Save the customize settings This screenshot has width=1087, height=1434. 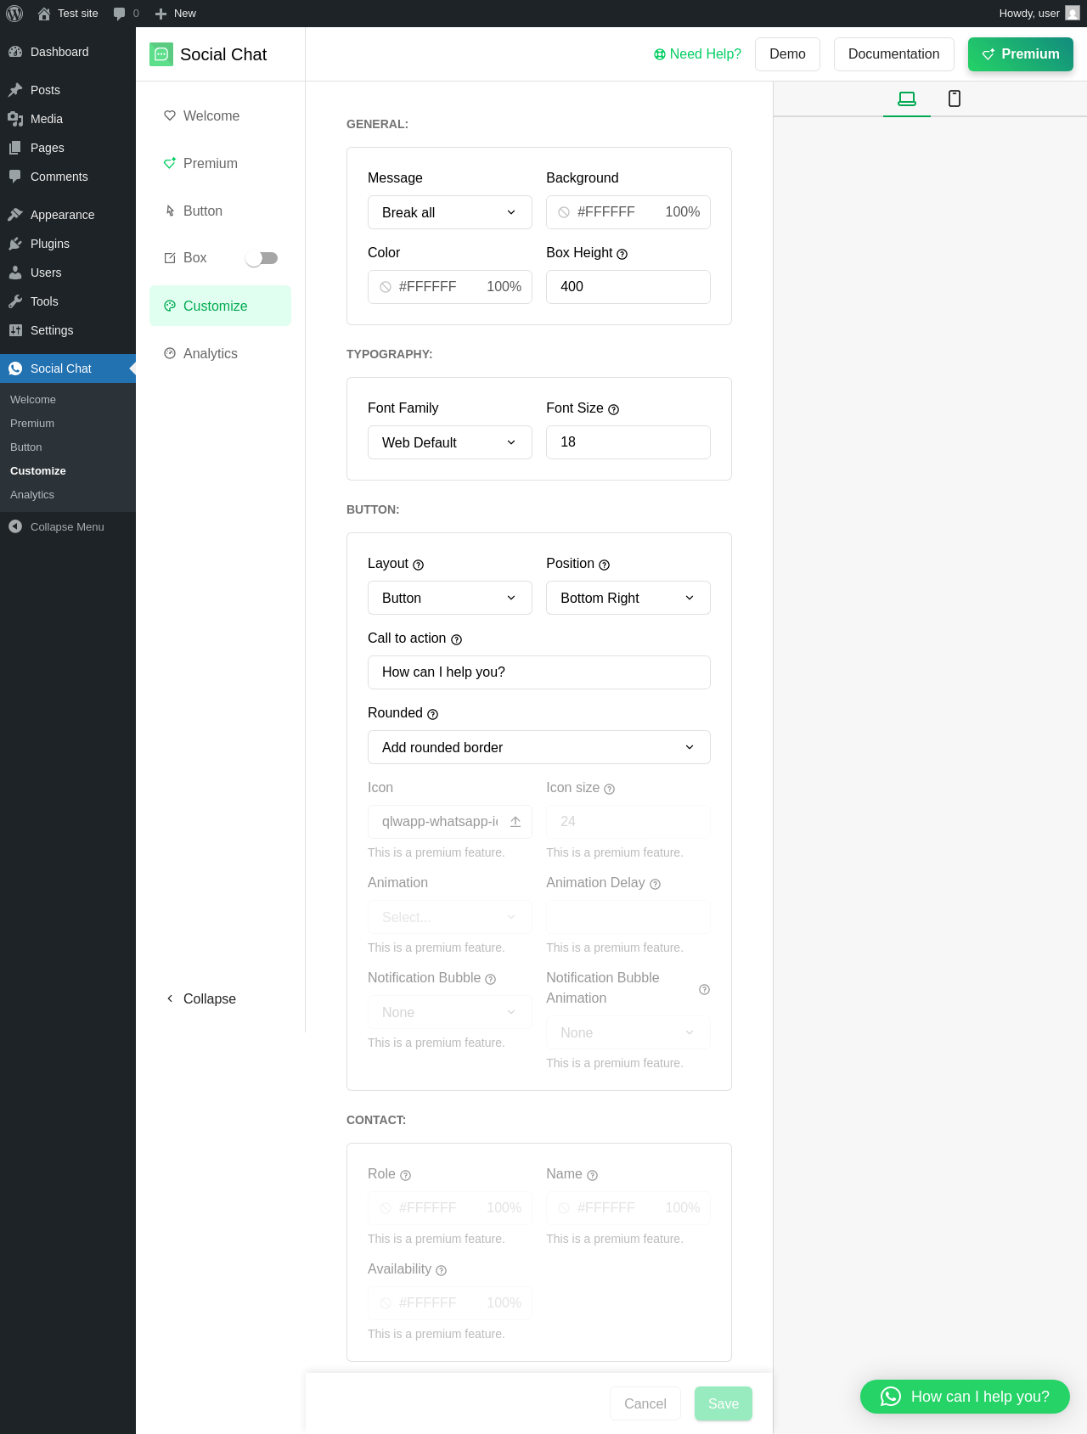click(x=724, y=1403)
